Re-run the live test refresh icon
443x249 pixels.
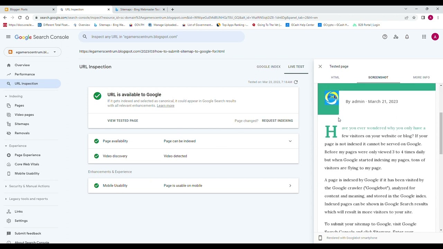296,82
